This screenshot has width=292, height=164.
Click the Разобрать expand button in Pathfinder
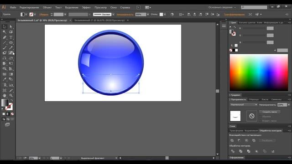click(267, 140)
